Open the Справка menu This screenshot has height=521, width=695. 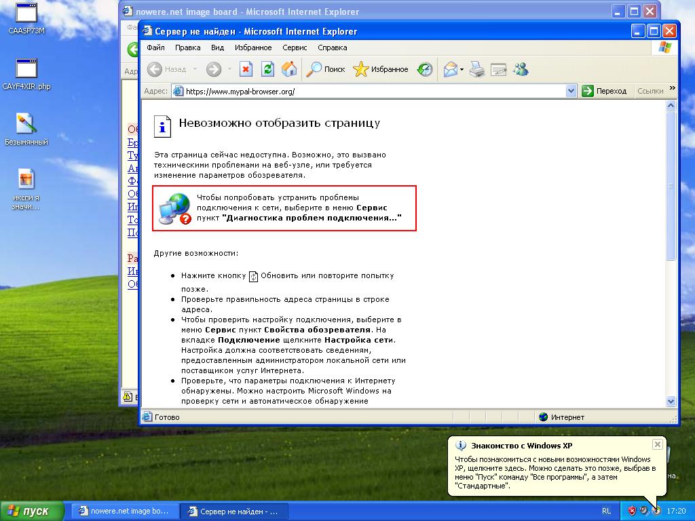(333, 47)
